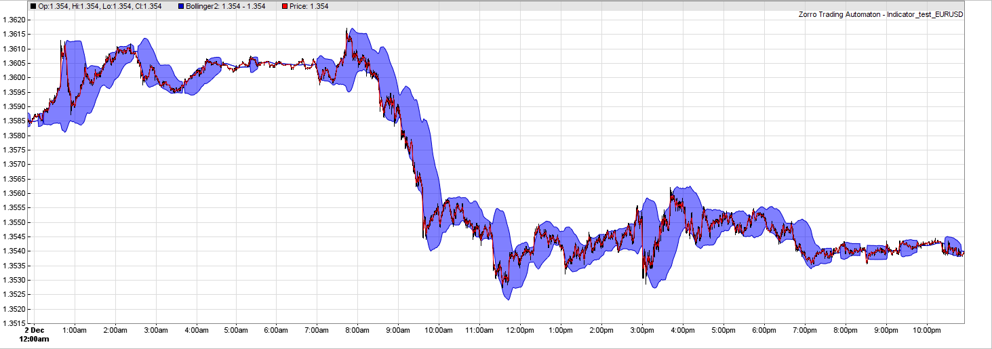Click the 1:00am time axis label
Viewport: 992px width, 349px height.
74,330
